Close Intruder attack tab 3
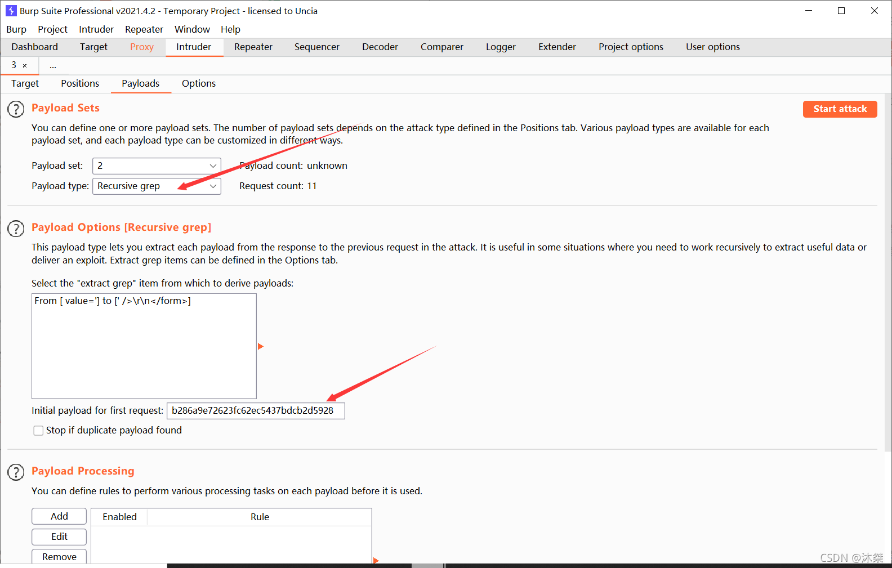 click(x=25, y=66)
